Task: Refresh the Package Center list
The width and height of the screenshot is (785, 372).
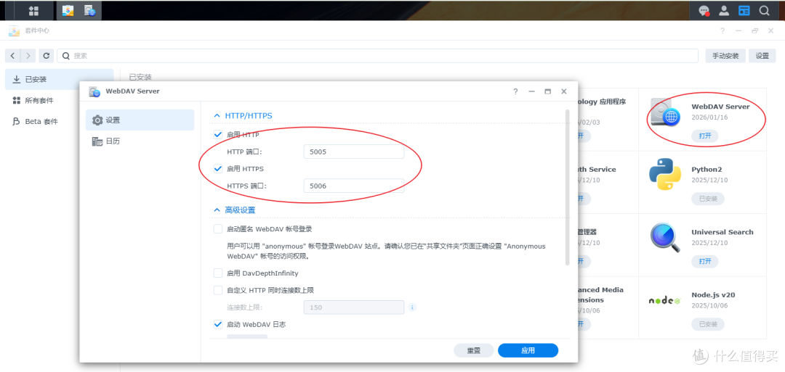Action: (x=46, y=56)
